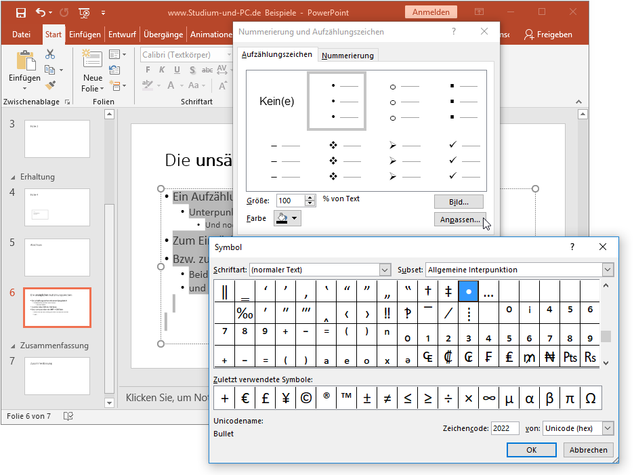Viewport: 634px width, 475px height.
Task: Click help in Nummerierung dialog title
Action: coord(454,31)
